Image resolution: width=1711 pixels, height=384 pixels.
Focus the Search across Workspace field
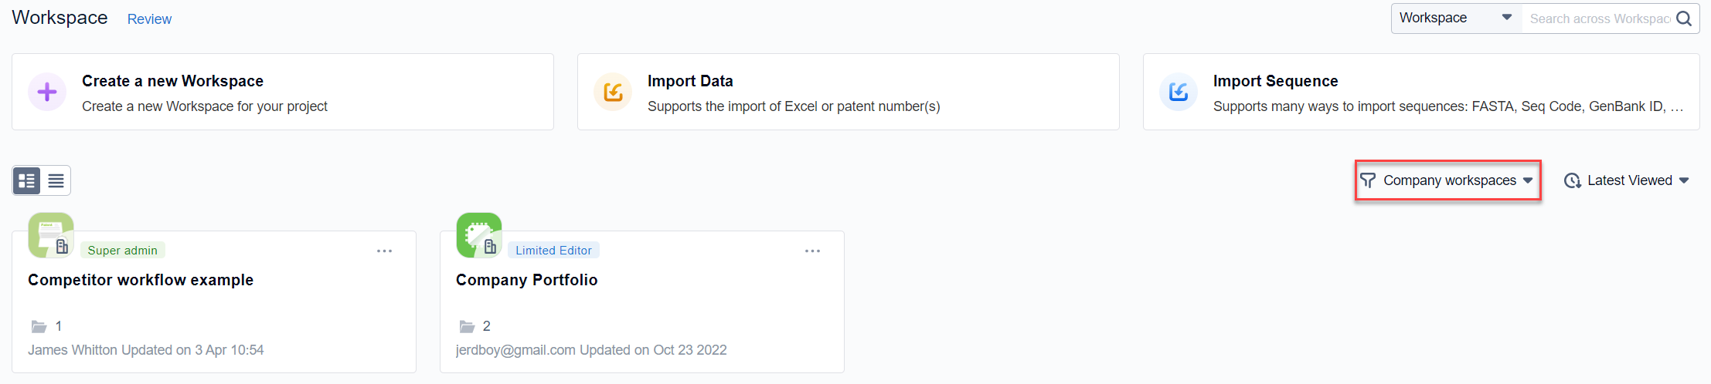1598,19
